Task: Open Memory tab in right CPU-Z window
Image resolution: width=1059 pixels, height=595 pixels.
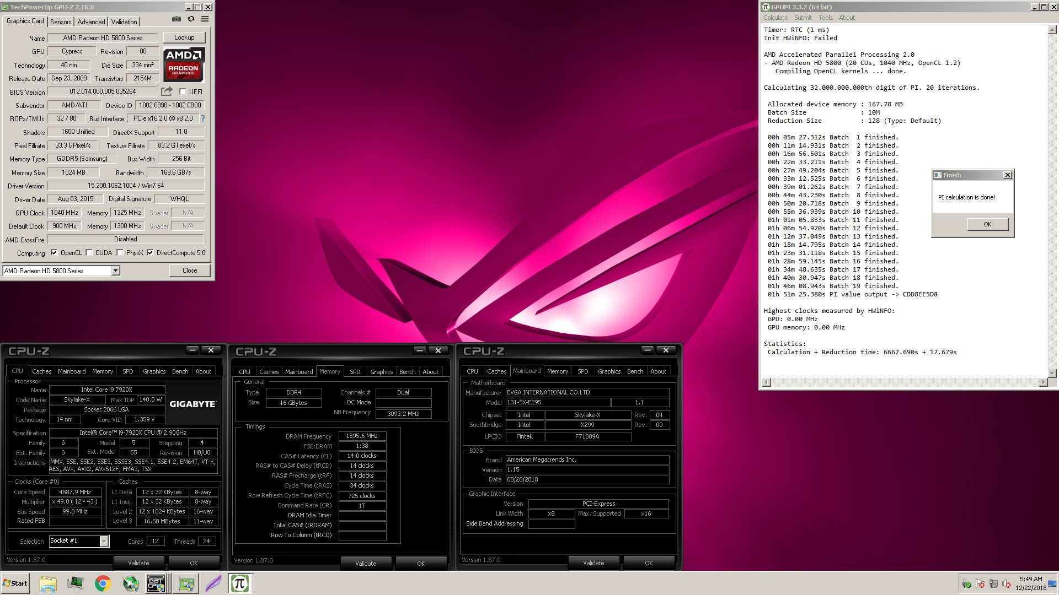Action: point(557,371)
